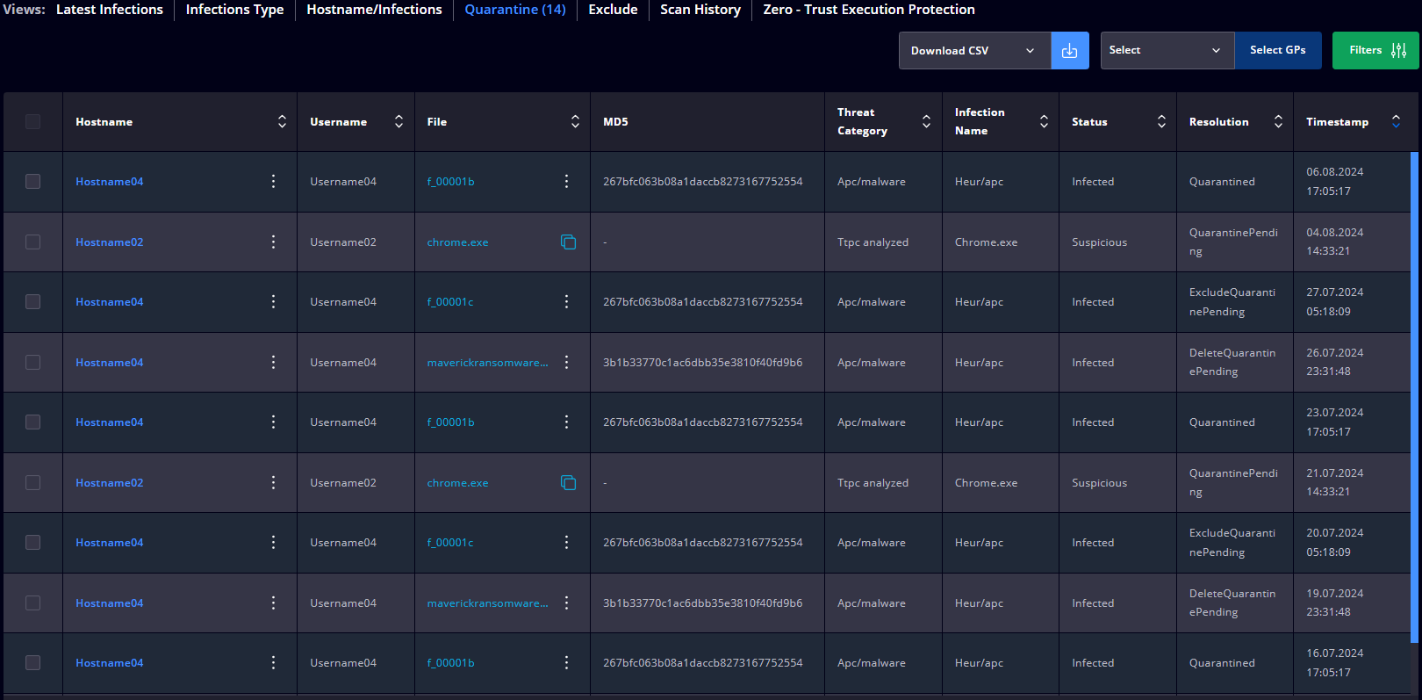Copy chrome.exe icon in 21.07.2024 row
Viewport: 1422px width, 700px height.
click(x=568, y=482)
